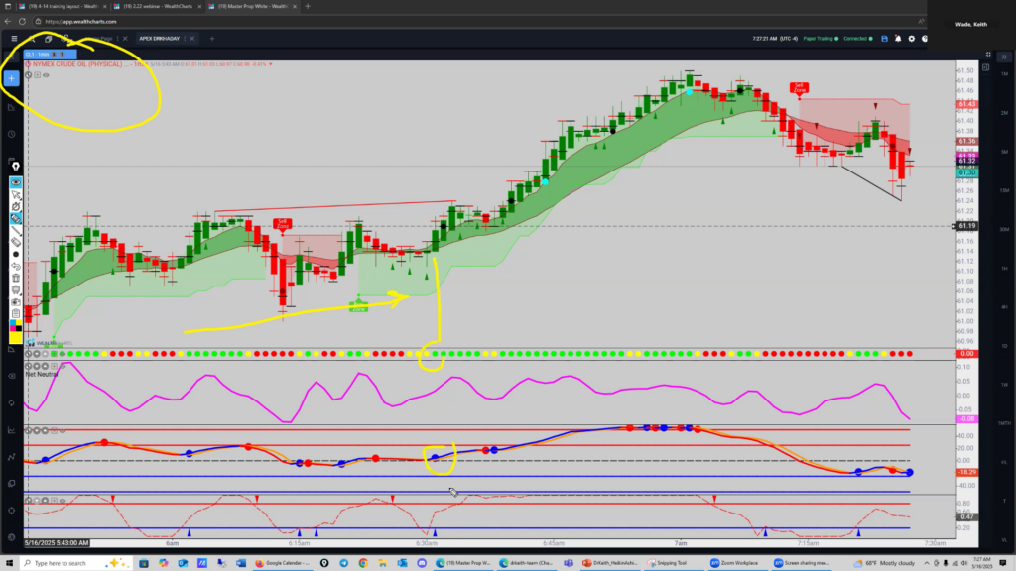Click the sync arrows icon in left sidebar
The image size is (1016, 571).
(x=12, y=402)
